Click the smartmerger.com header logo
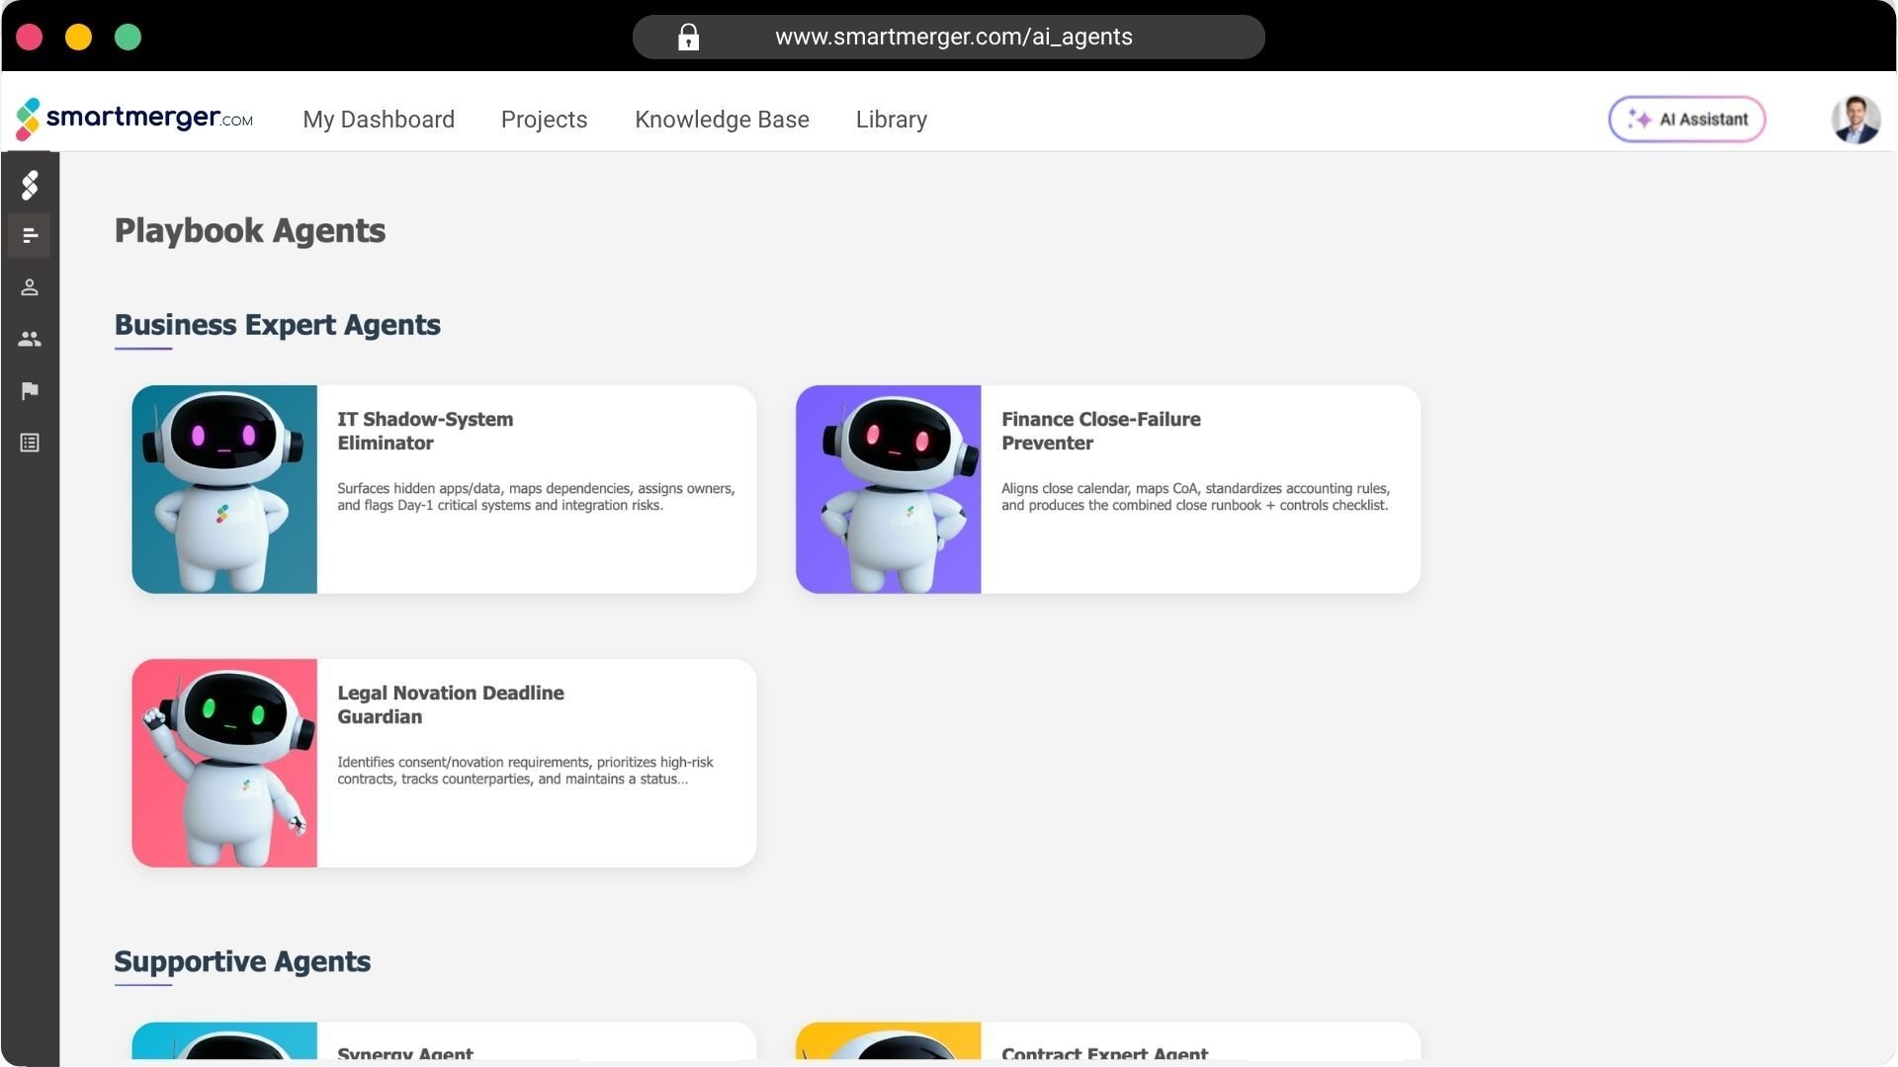This screenshot has width=1898, height=1067. pyautogui.click(x=134, y=119)
